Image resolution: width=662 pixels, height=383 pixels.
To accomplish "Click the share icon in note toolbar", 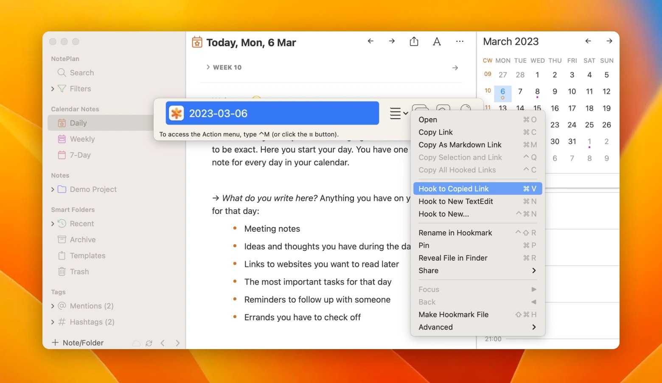I will [x=414, y=42].
